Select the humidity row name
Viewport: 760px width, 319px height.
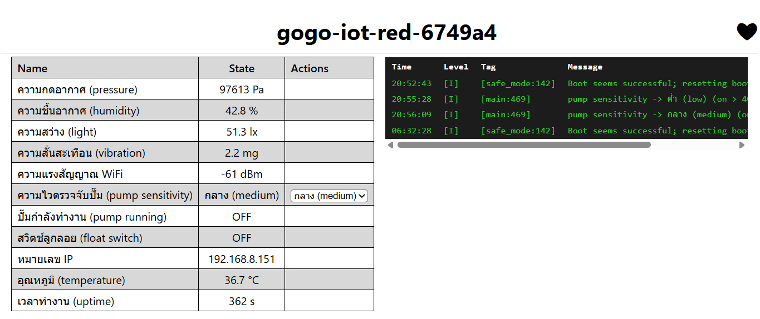pos(79,111)
